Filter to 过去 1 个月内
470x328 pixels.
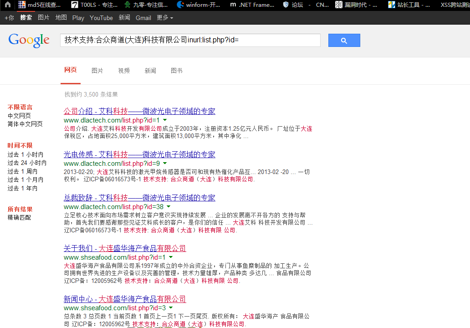(x=26, y=179)
